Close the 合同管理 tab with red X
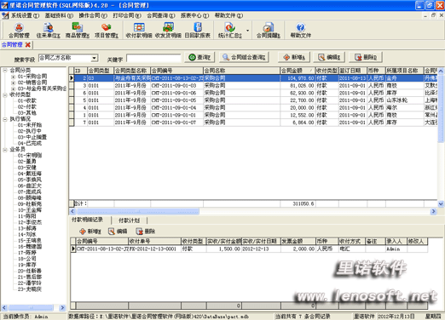Image resolution: width=445 pixels, height=320 pixels. pos(27,45)
